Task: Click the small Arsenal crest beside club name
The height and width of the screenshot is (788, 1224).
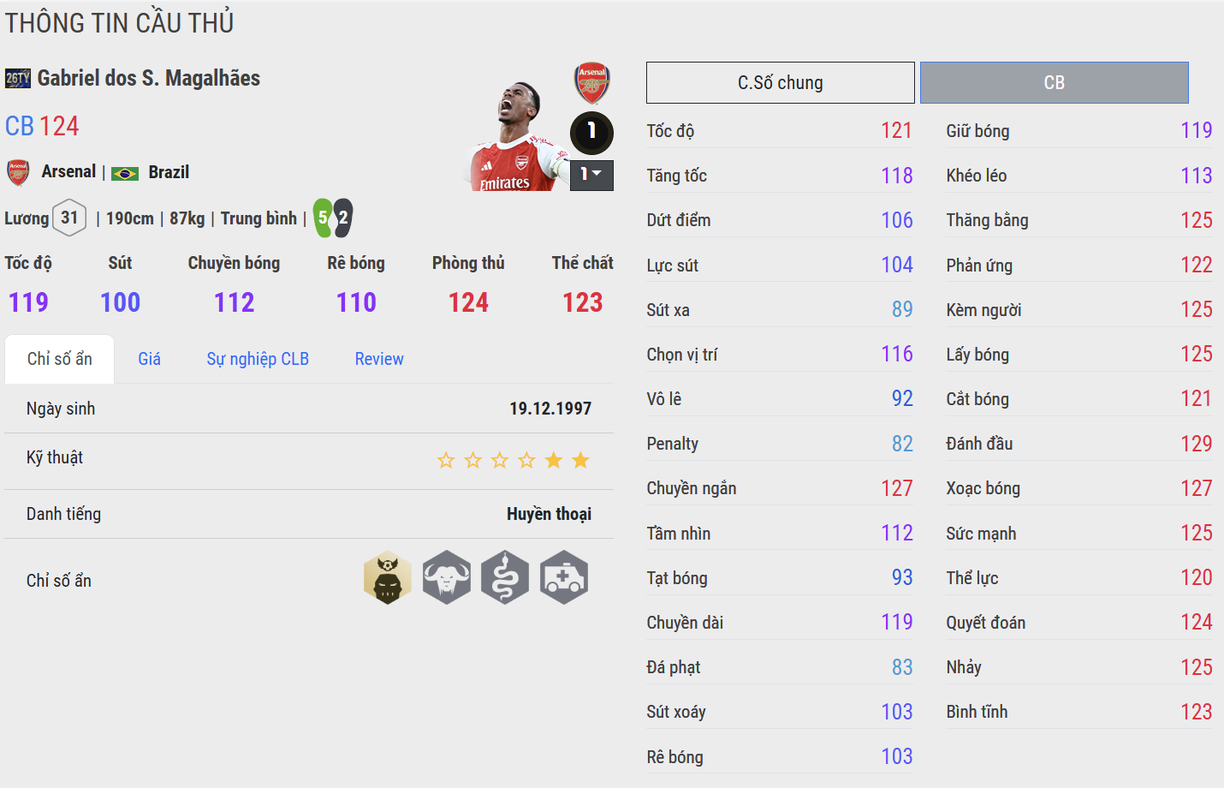Action: coord(18,172)
